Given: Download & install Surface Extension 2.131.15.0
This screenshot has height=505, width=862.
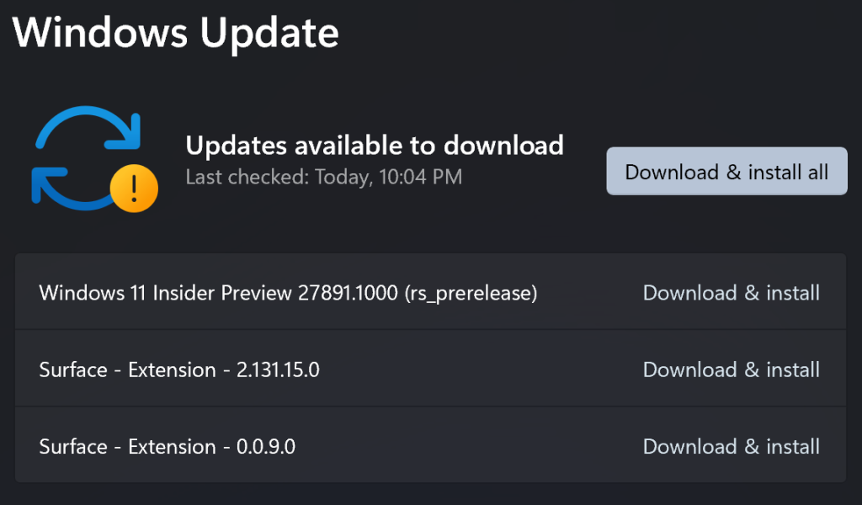Looking at the screenshot, I should pos(731,369).
